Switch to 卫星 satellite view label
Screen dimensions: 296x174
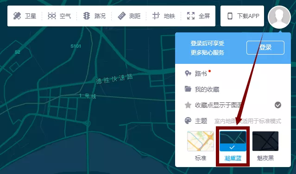click(x=31, y=16)
